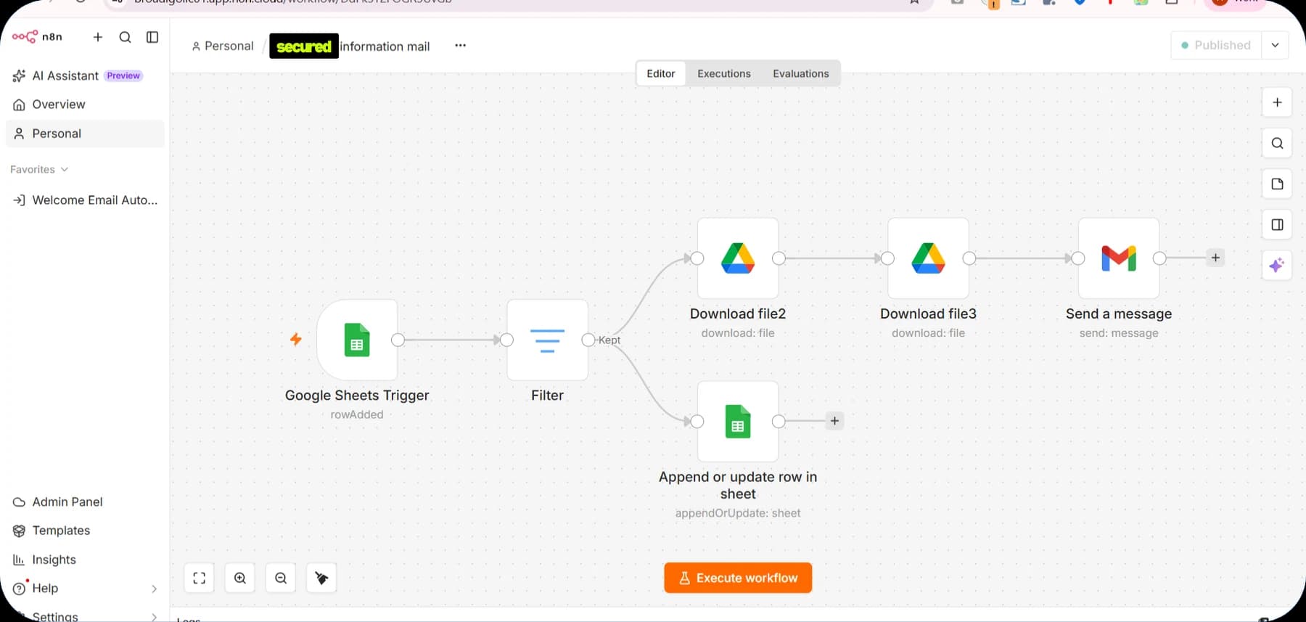The image size is (1306, 622).
Task: Switch to the Editor tab
Action: [660, 73]
